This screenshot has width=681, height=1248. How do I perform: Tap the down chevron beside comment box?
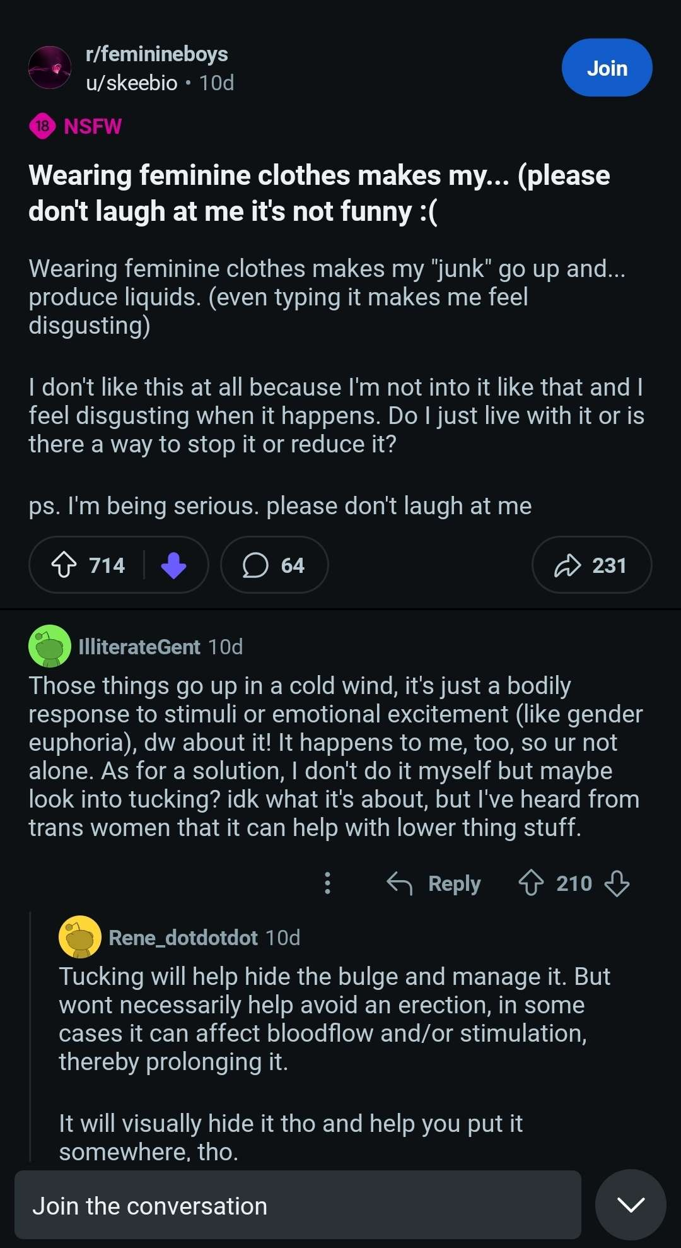click(x=631, y=1205)
